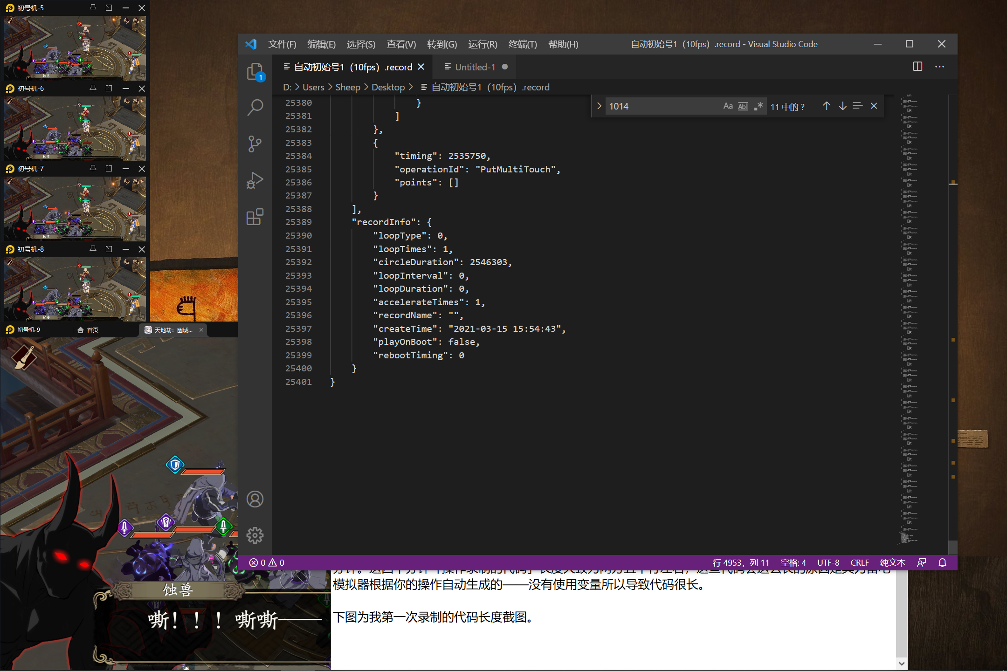Click the Desktop breadcrumb segment
The height and width of the screenshot is (671, 1007).
coord(388,87)
